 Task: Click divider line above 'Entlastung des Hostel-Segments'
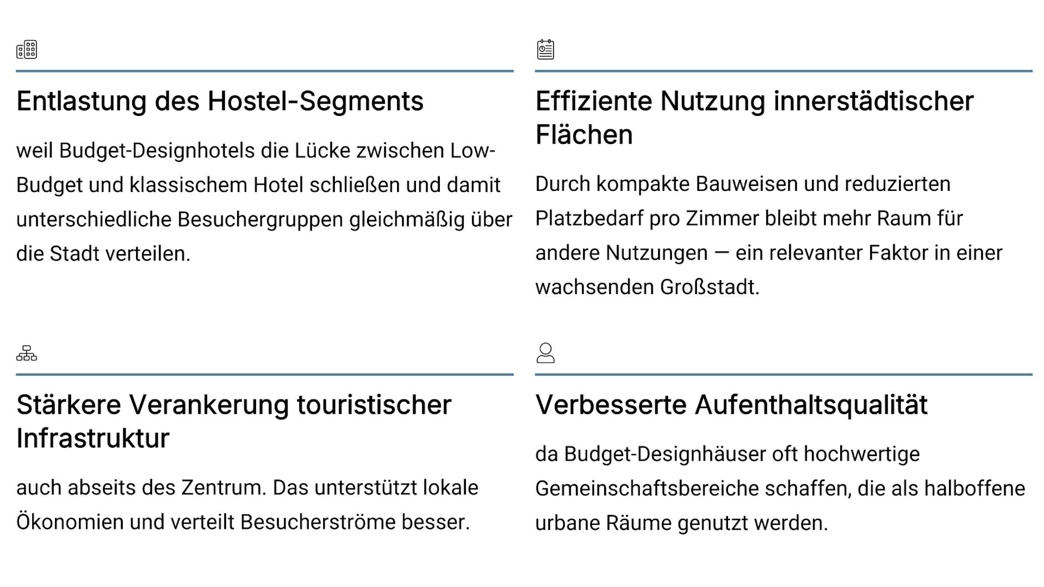264,71
